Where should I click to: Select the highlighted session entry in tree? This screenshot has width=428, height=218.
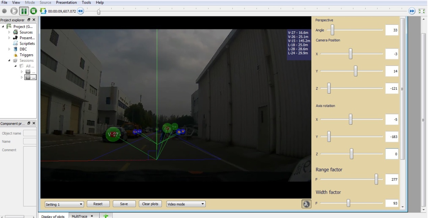coord(30,77)
